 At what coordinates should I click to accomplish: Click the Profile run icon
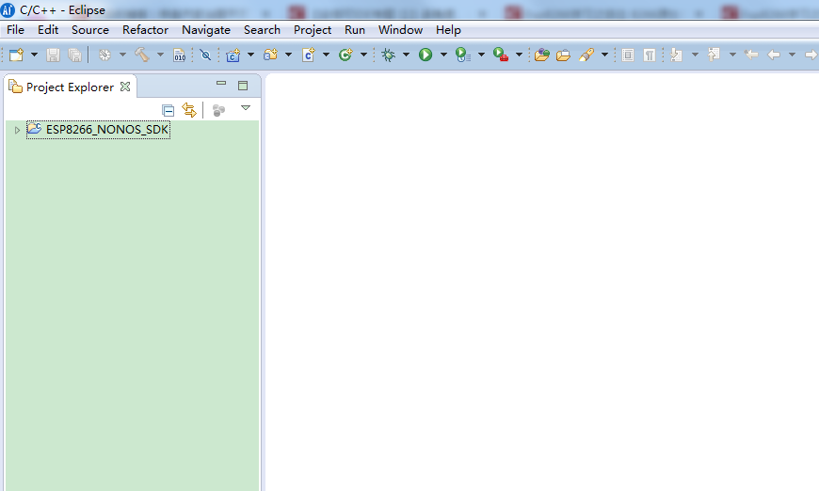(x=463, y=55)
